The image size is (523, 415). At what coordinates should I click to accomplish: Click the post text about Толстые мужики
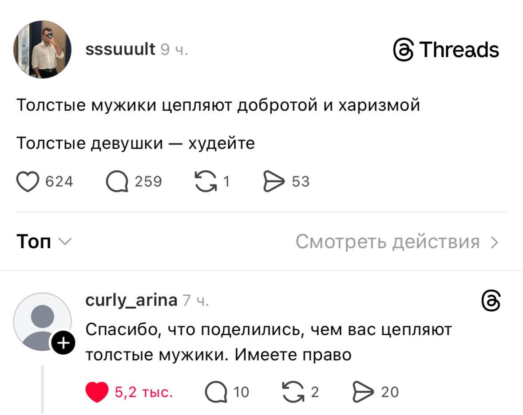(218, 106)
